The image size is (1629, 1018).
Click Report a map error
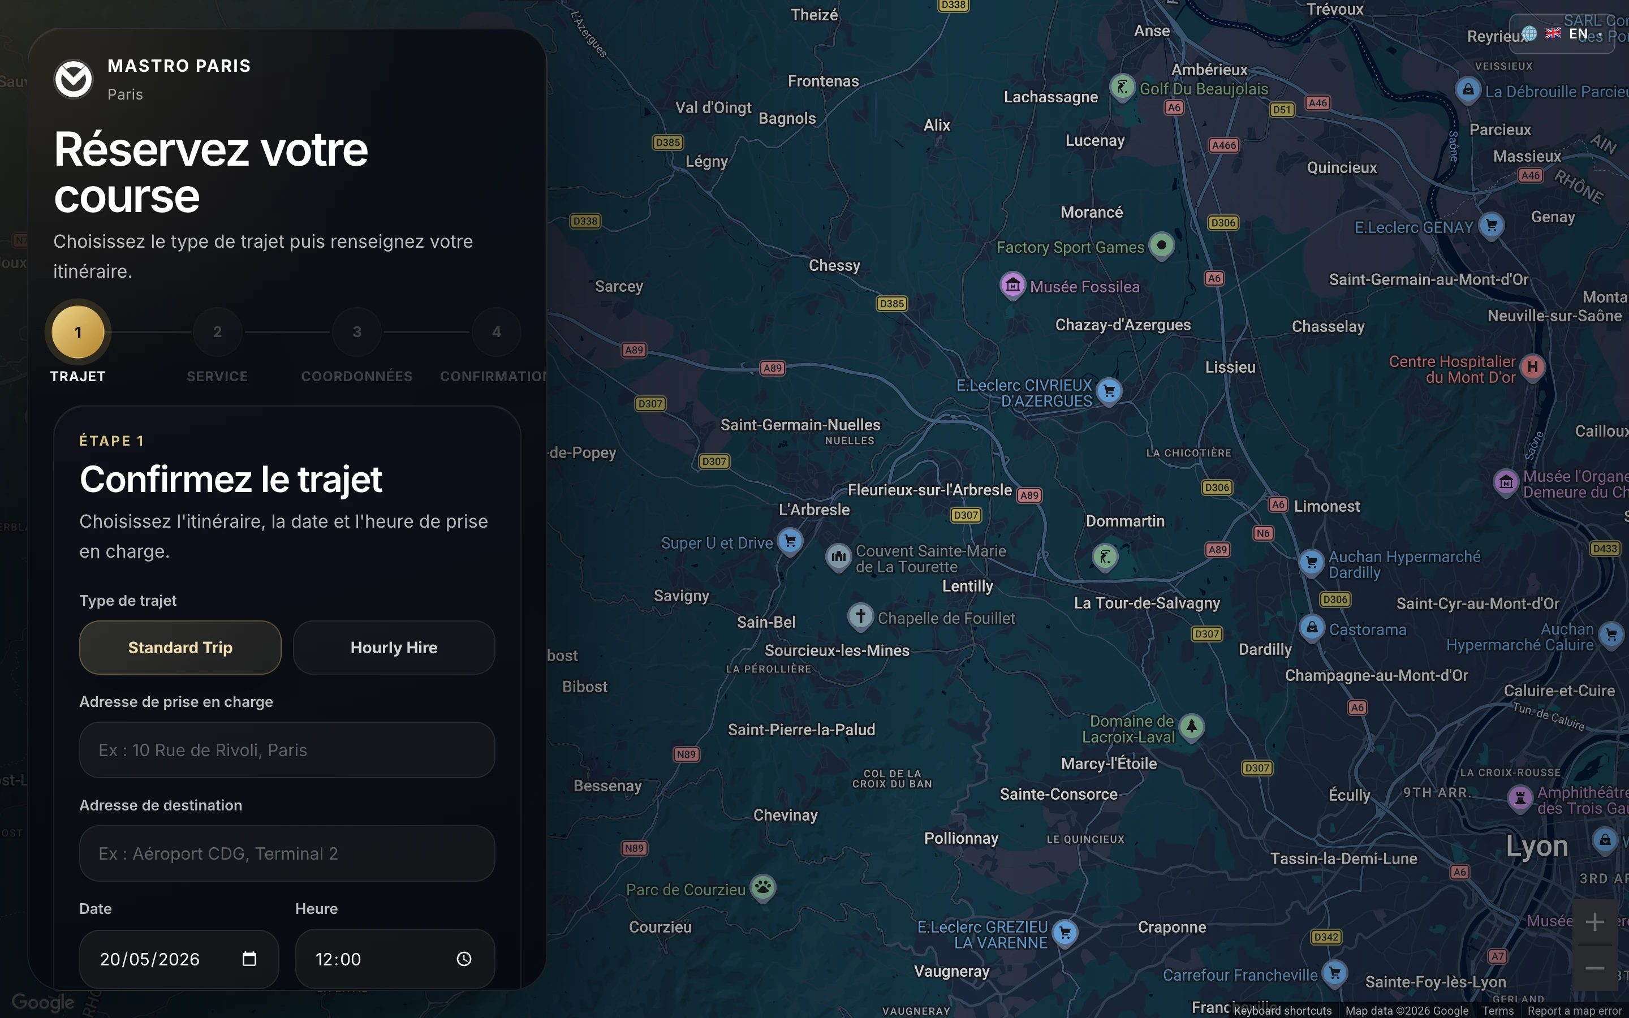tap(1575, 1011)
